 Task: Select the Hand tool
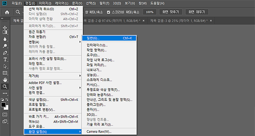(5, 80)
